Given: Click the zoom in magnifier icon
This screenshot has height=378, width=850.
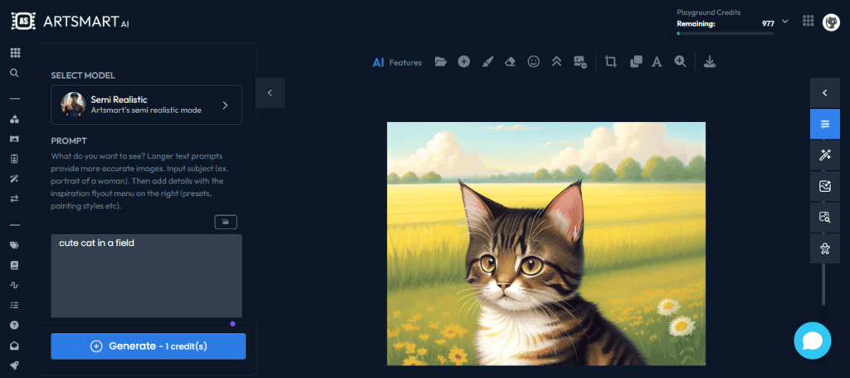Looking at the screenshot, I should point(681,61).
